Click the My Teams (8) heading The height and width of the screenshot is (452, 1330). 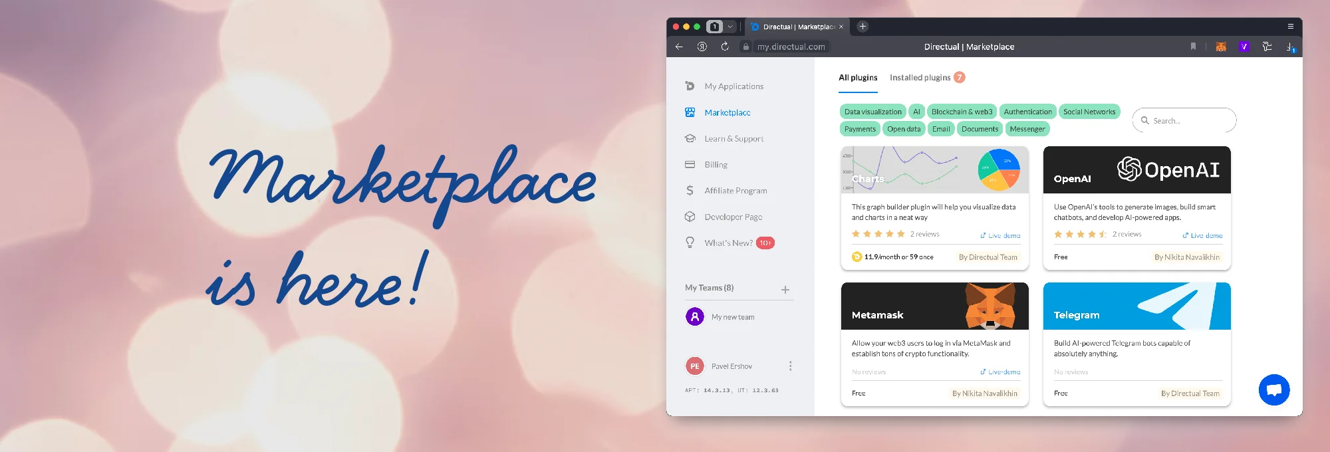[709, 288]
